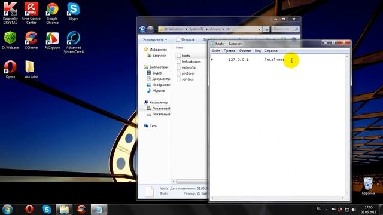Select Advanced SystemCare 6 desktop icon
Viewport: 383px width, 215px height.
(x=74, y=42)
